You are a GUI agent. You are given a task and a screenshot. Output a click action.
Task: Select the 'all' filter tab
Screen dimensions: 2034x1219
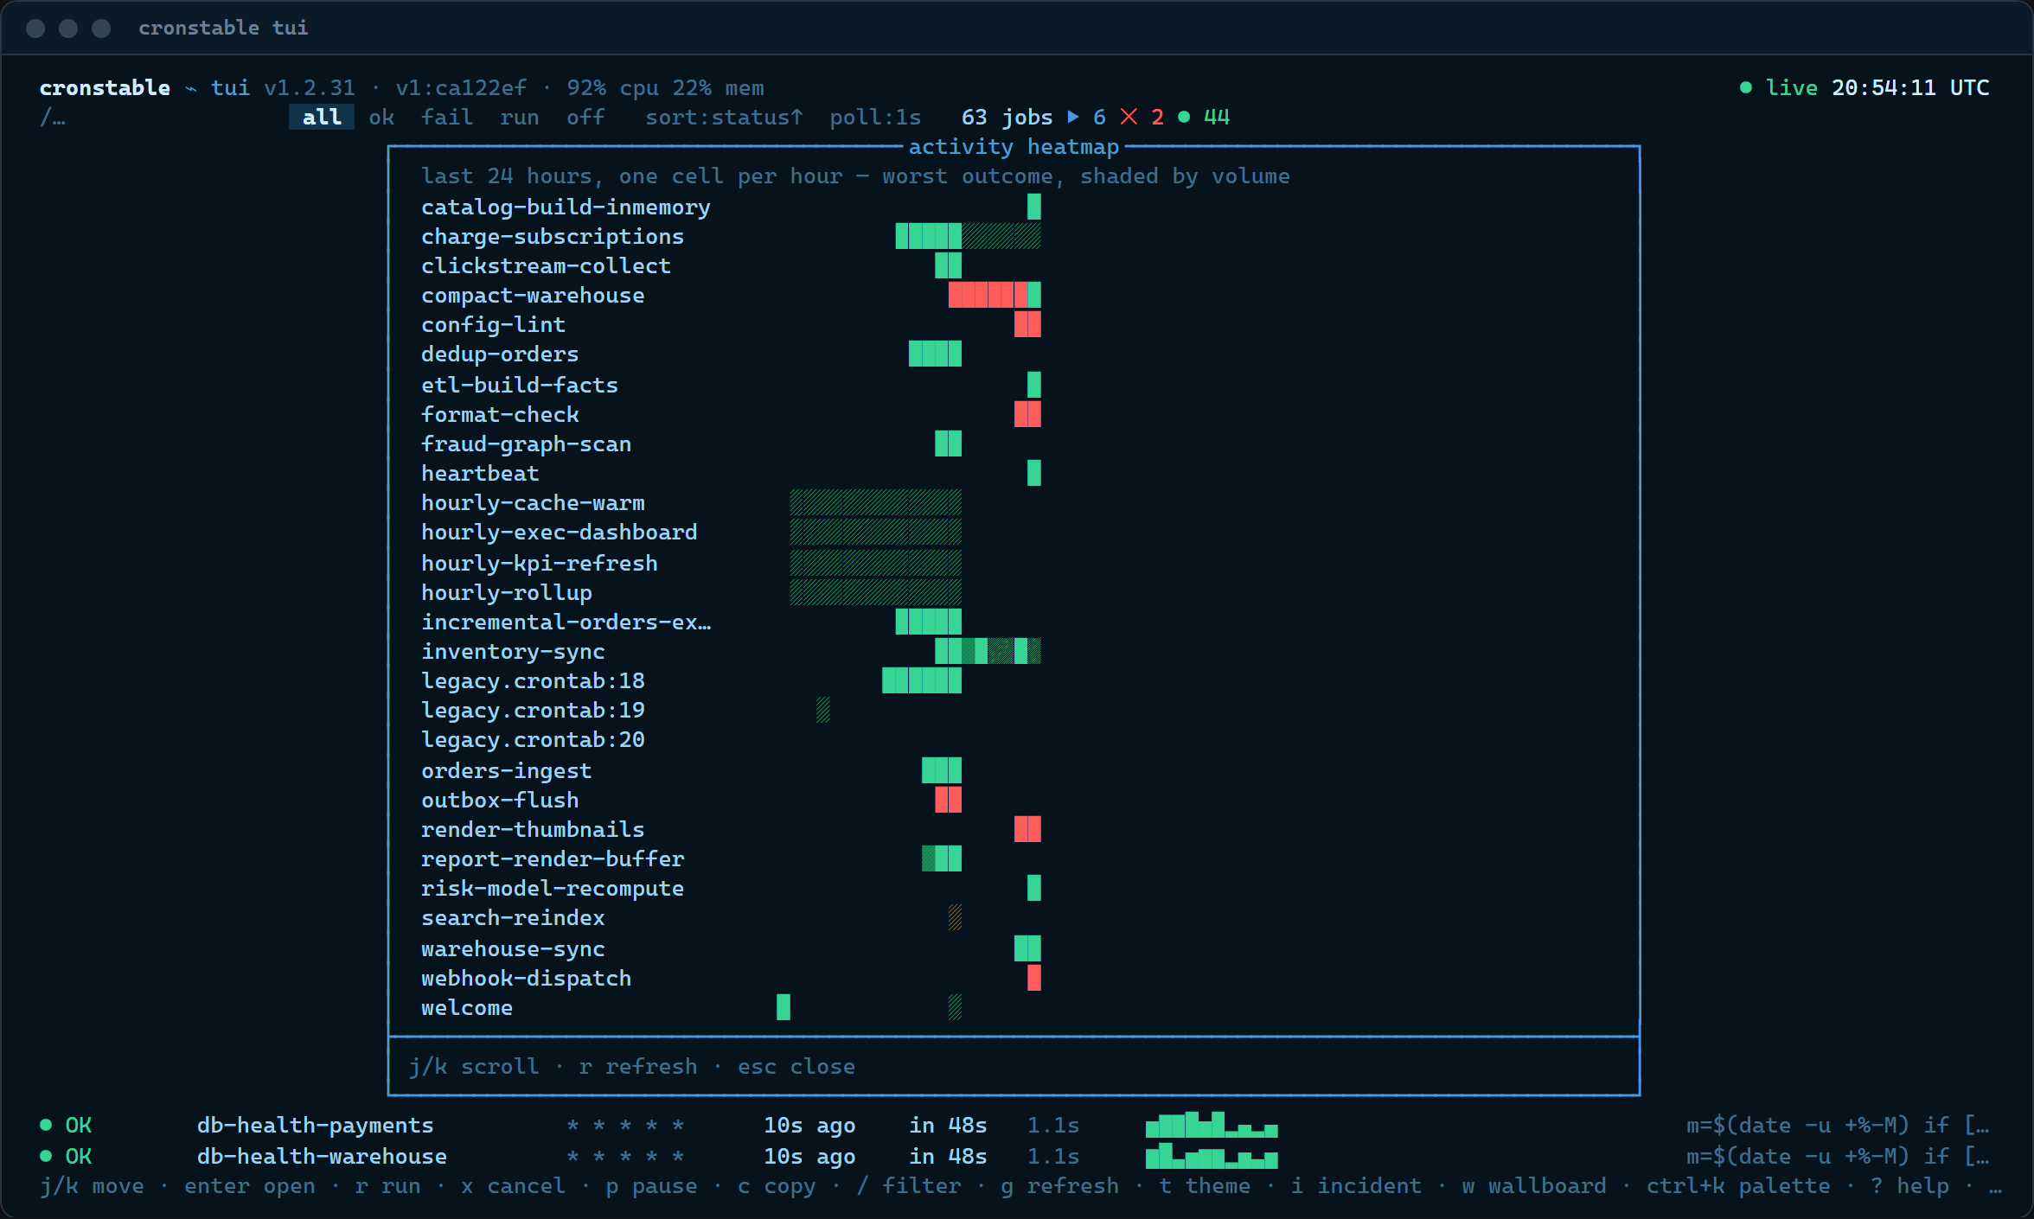pos(322,117)
